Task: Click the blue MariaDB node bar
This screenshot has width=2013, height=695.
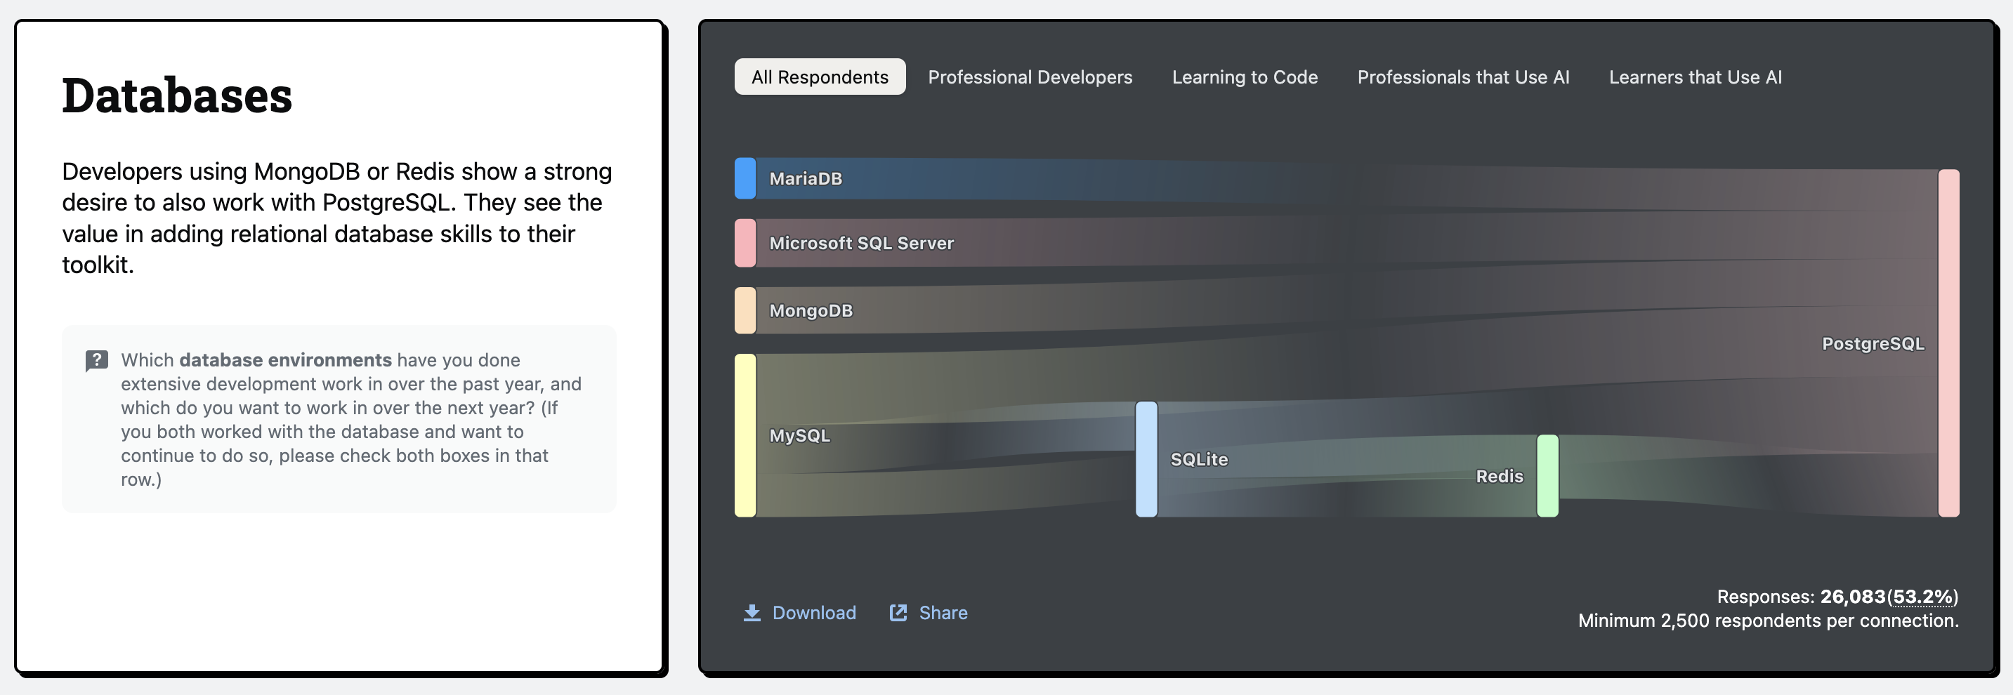Action: click(x=745, y=178)
